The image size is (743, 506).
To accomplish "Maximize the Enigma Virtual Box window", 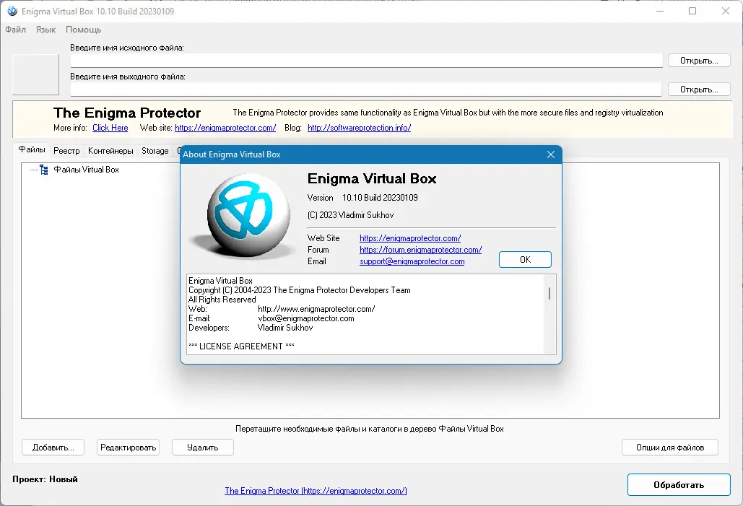I will [x=692, y=11].
